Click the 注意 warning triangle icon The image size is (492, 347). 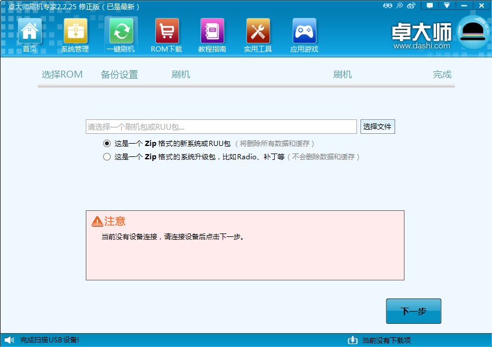97,221
